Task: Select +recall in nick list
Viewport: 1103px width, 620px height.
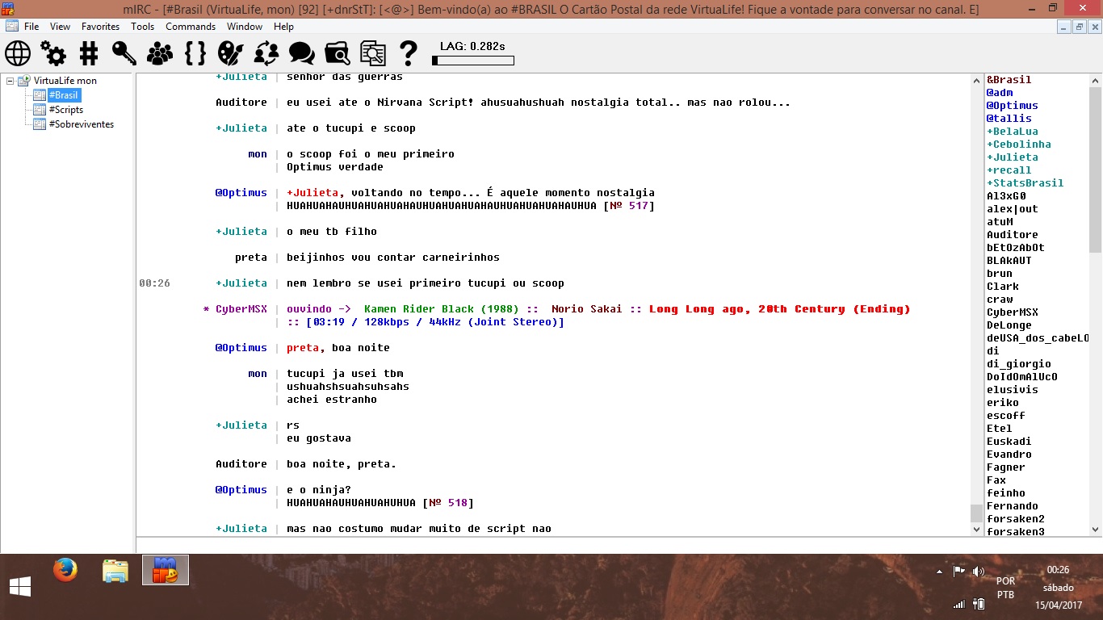Action: 1009,170
